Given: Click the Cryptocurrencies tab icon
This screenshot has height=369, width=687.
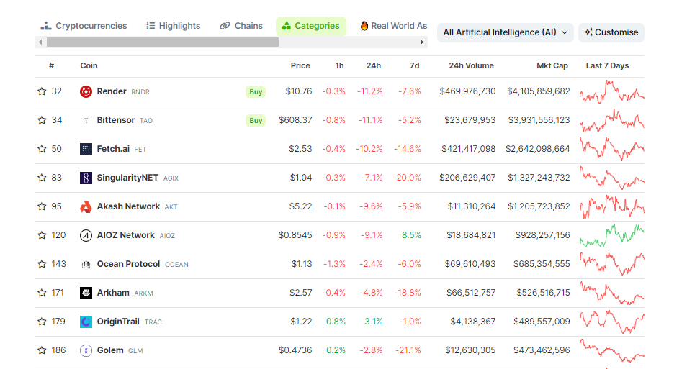Looking at the screenshot, I should click(46, 26).
